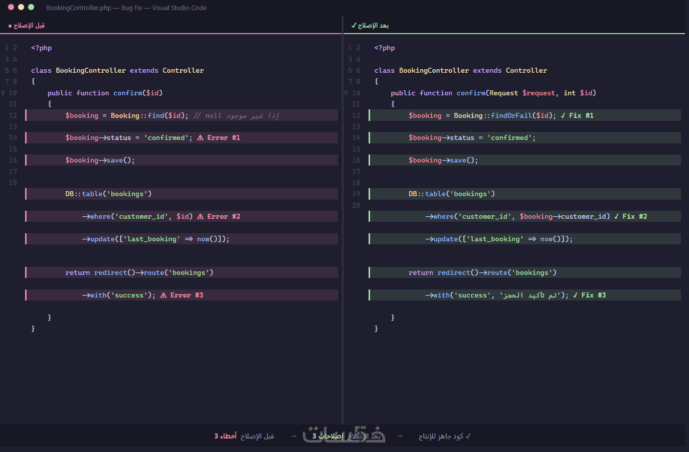Click <?php tag in right pane
Image resolution: width=689 pixels, height=452 pixels.
point(385,48)
